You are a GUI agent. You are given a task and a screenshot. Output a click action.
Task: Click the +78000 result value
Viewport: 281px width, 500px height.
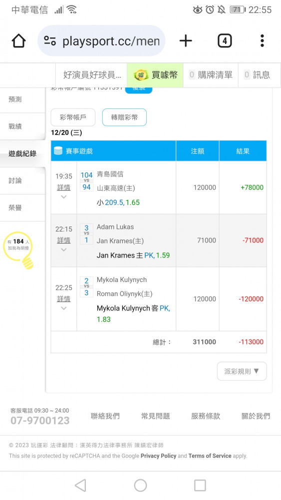pyautogui.click(x=252, y=187)
